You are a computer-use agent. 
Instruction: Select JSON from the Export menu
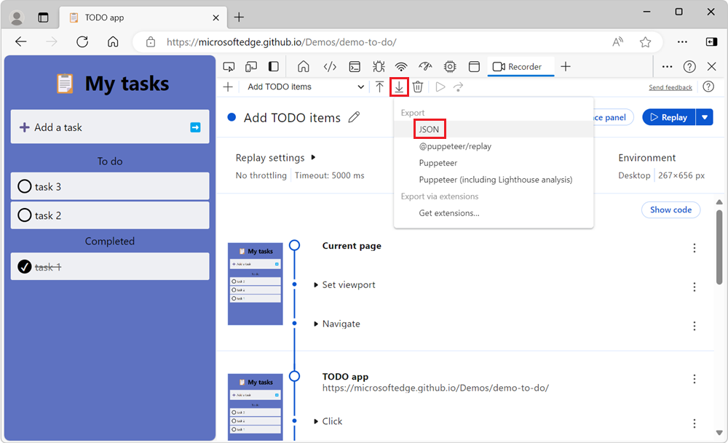point(430,128)
